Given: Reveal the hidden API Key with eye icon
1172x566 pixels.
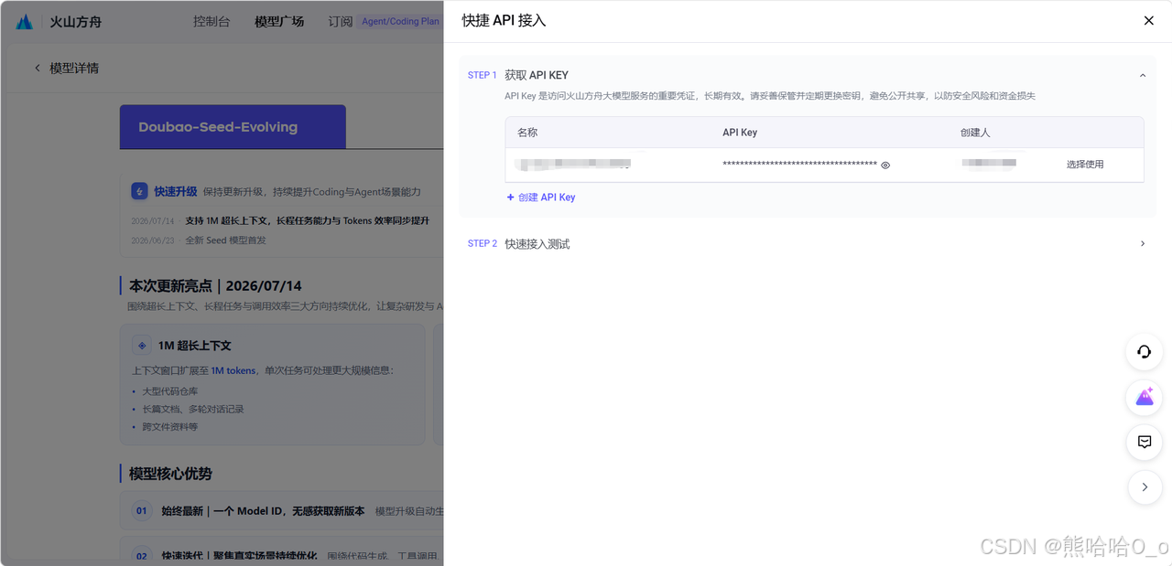Looking at the screenshot, I should pos(885,166).
